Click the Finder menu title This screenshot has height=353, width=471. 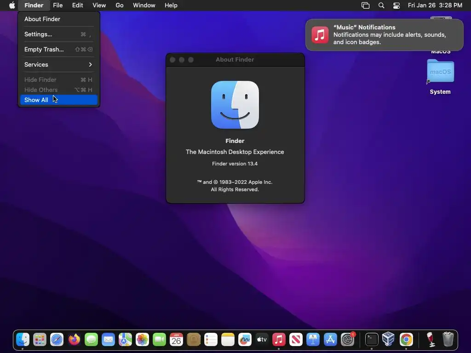tap(34, 6)
